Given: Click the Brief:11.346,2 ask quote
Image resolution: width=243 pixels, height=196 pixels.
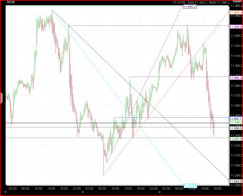Looking at the screenshot, I should 219,2.
